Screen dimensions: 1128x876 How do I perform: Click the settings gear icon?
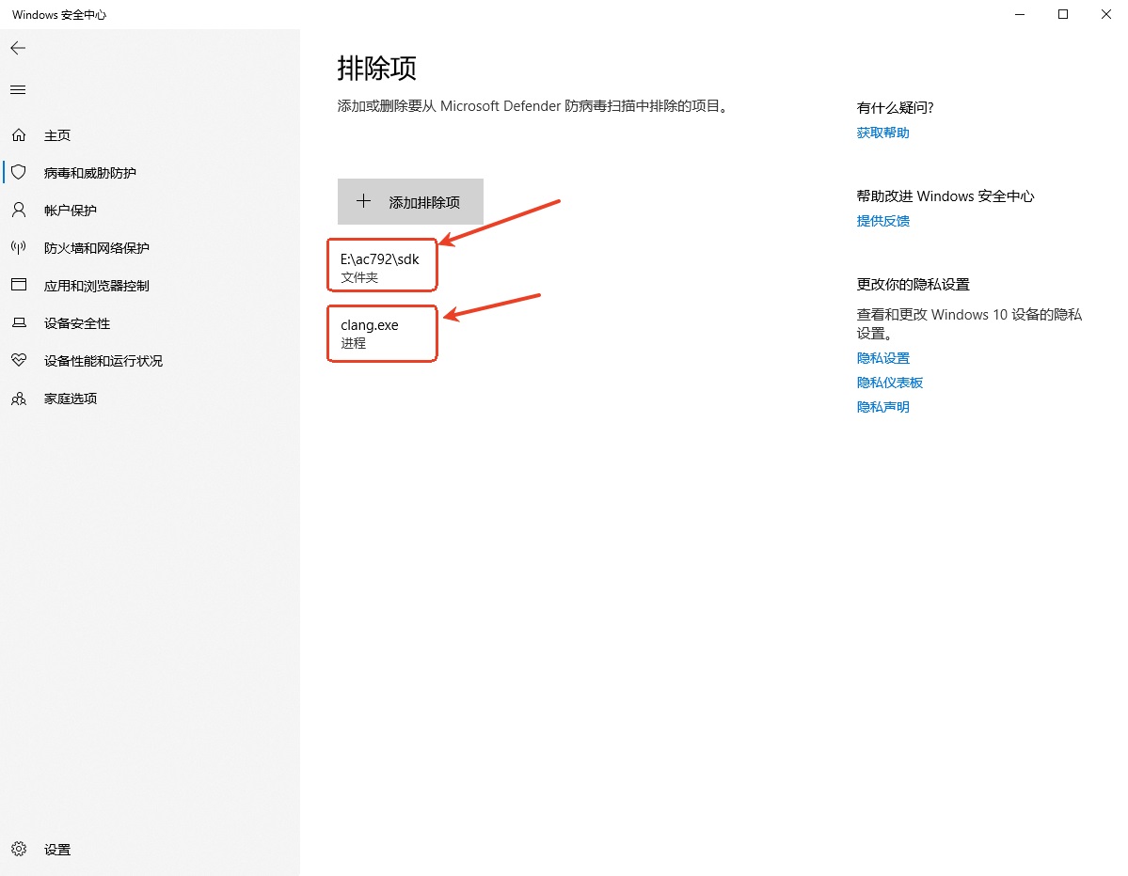19,850
